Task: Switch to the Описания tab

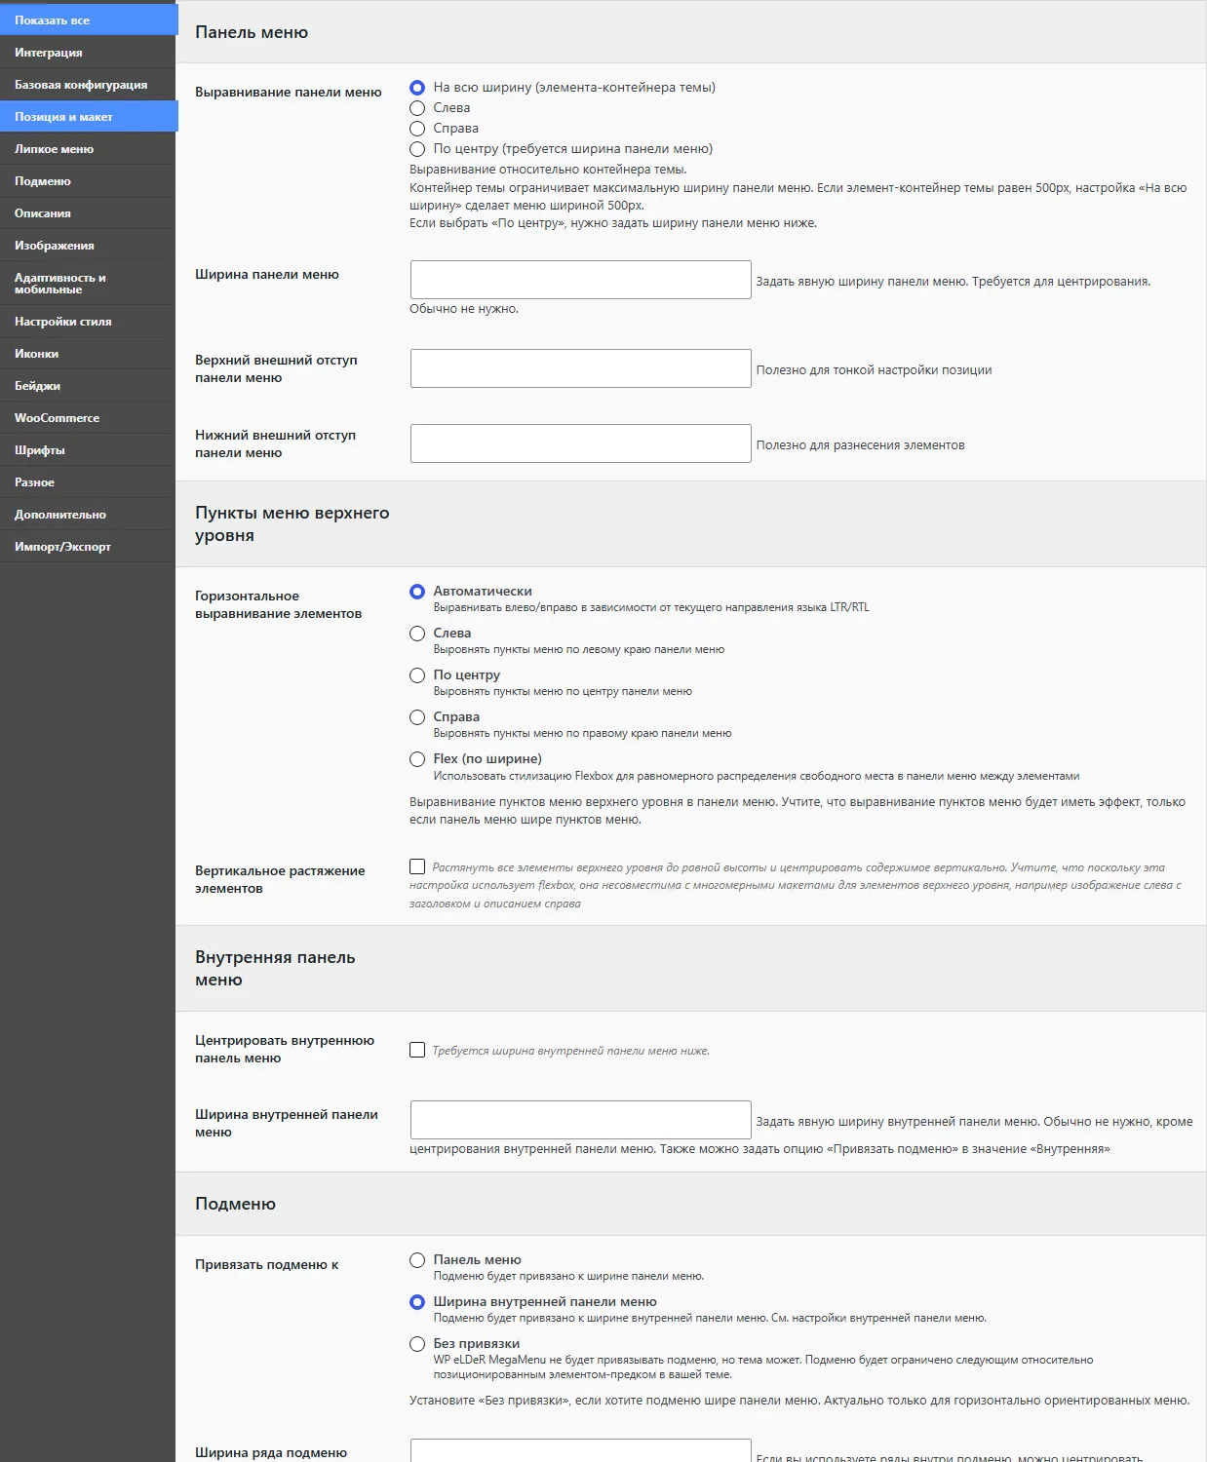Action: [x=88, y=213]
